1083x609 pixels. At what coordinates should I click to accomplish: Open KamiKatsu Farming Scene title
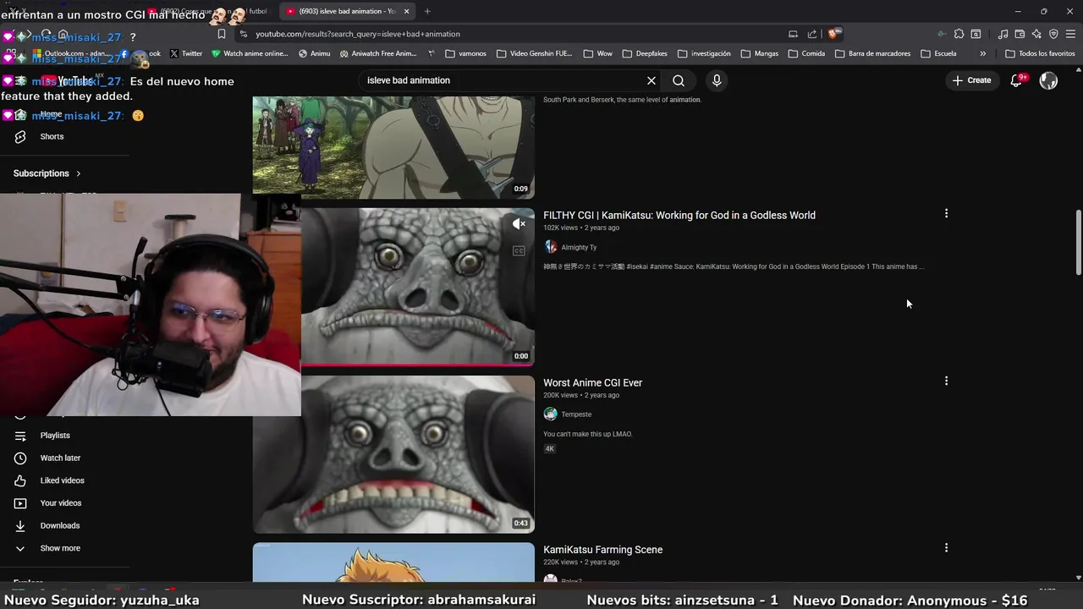click(x=602, y=550)
